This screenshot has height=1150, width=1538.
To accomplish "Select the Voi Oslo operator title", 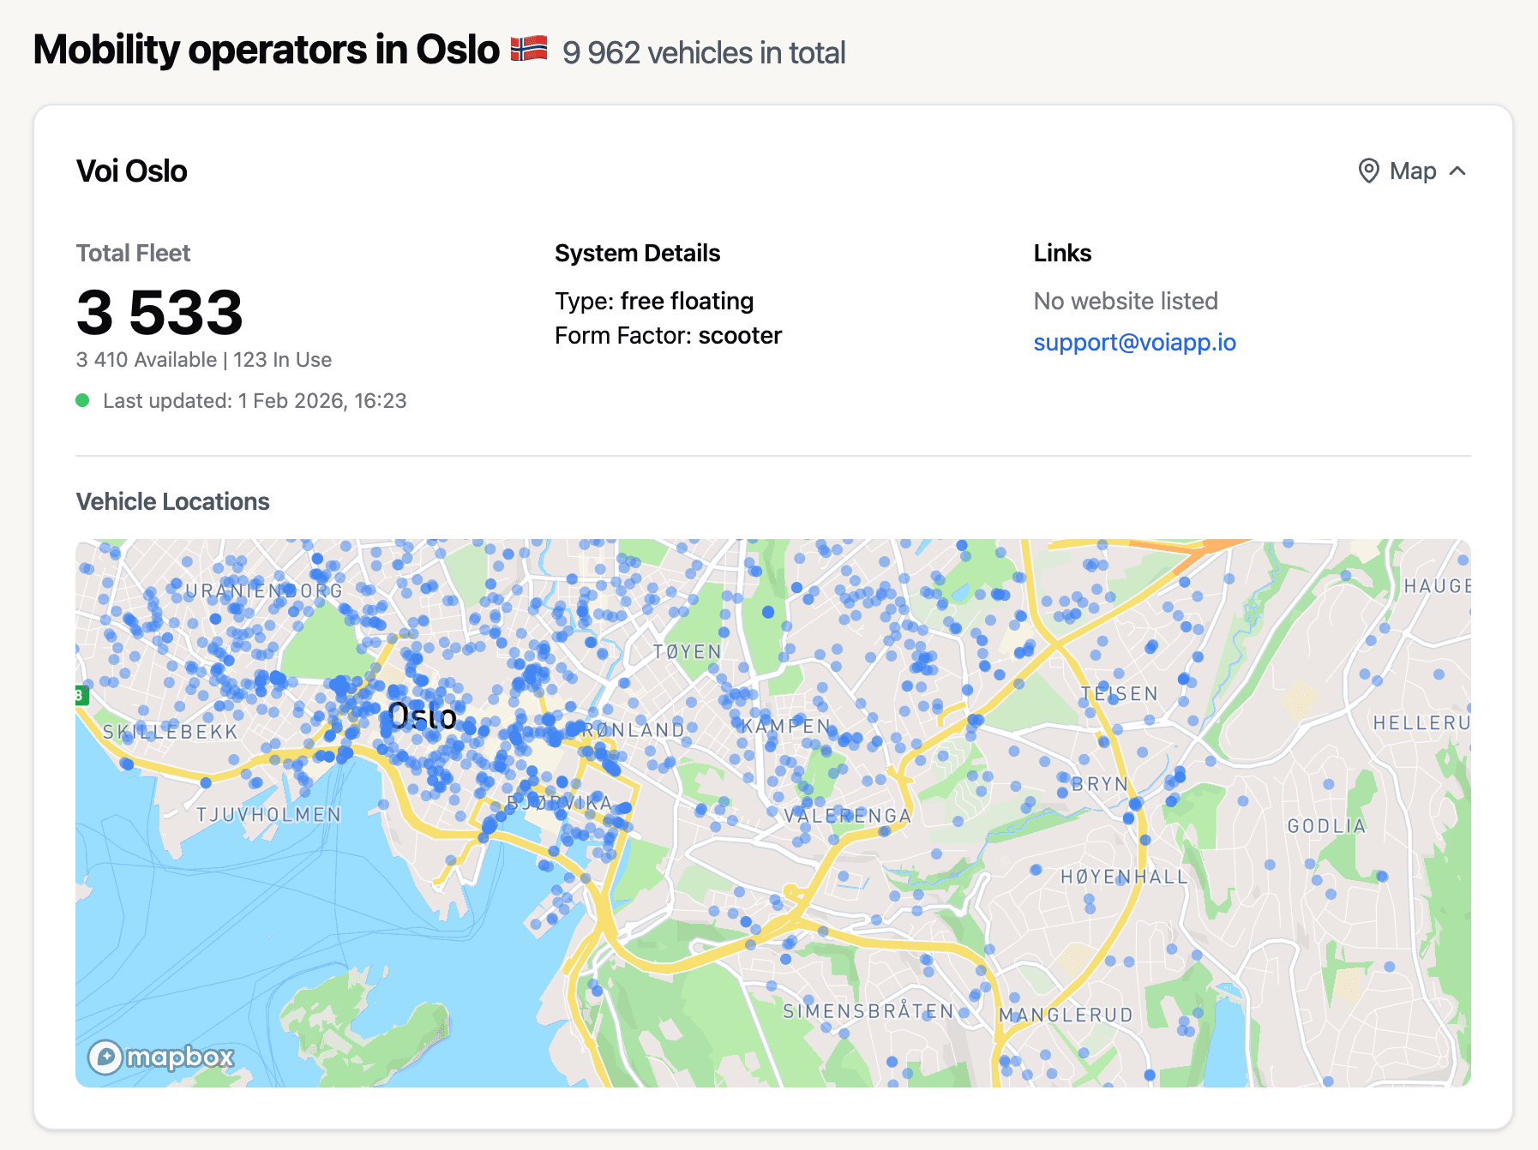I will click(132, 171).
